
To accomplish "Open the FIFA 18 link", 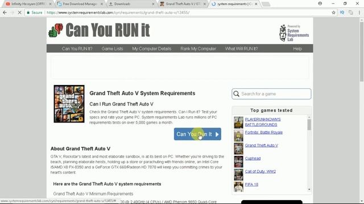I will (x=251, y=184).
